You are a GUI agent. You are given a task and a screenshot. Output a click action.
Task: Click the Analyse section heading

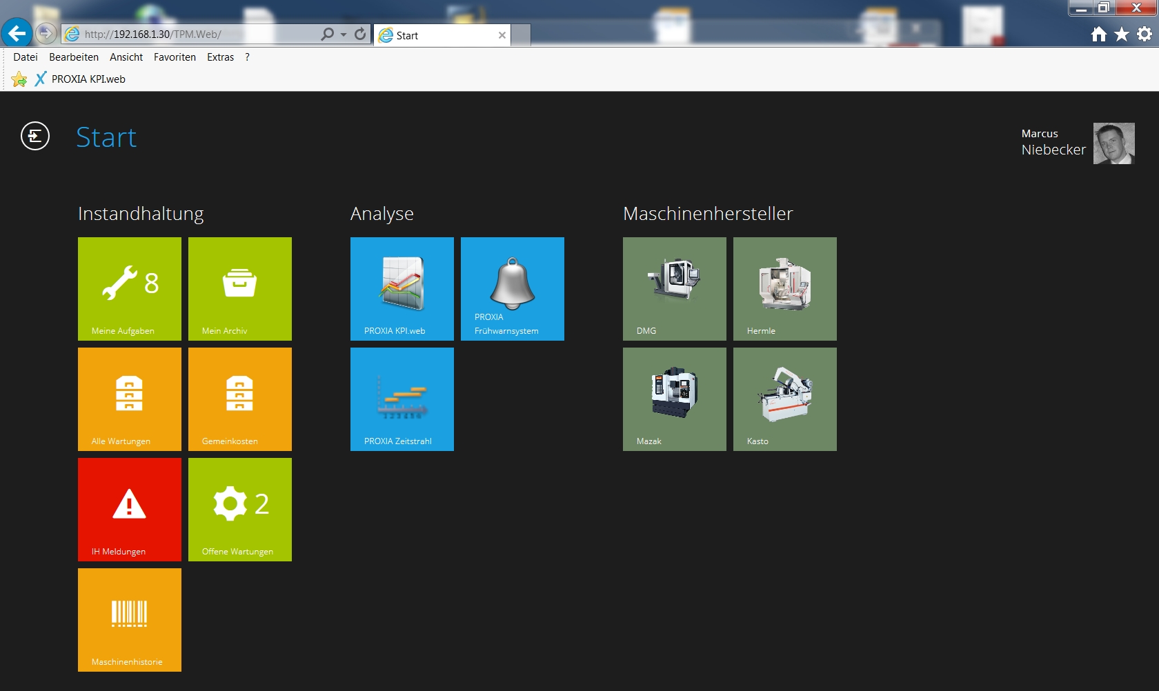pos(382,214)
